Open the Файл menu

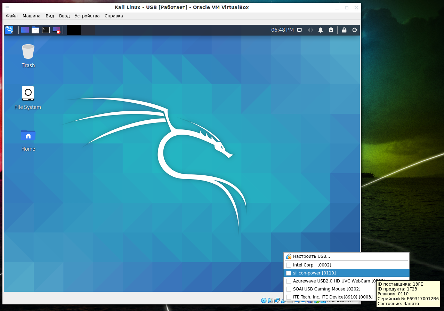tap(12, 16)
